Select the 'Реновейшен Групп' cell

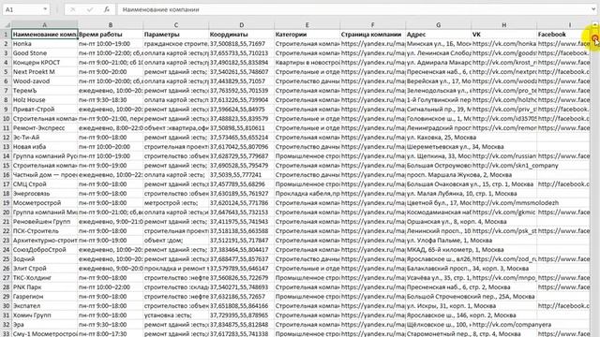(45, 222)
